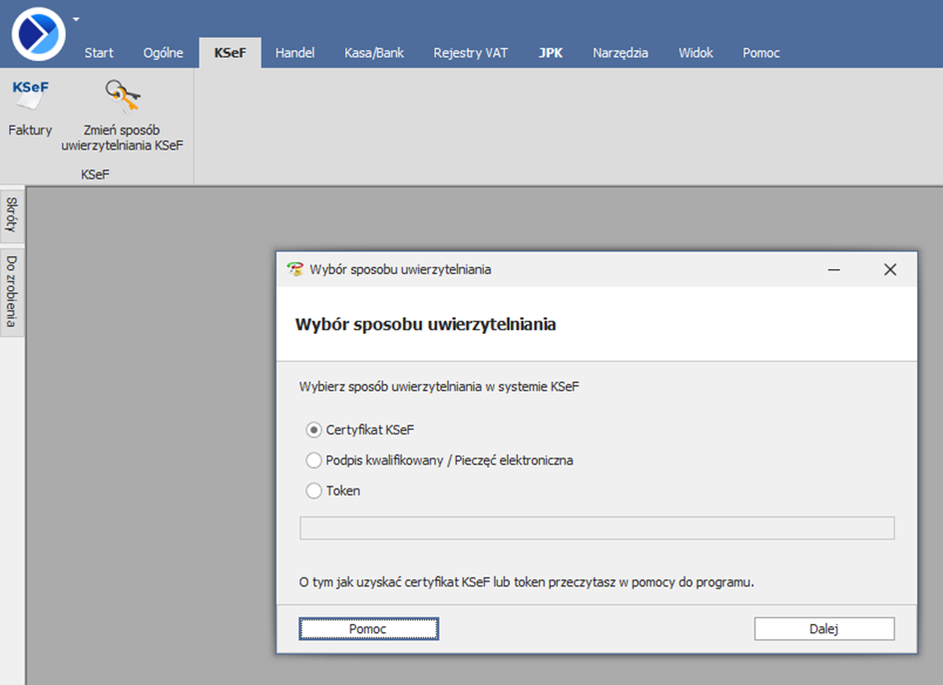Select the Certyfikat KSeF radio option
This screenshot has width=943, height=685.
(314, 430)
